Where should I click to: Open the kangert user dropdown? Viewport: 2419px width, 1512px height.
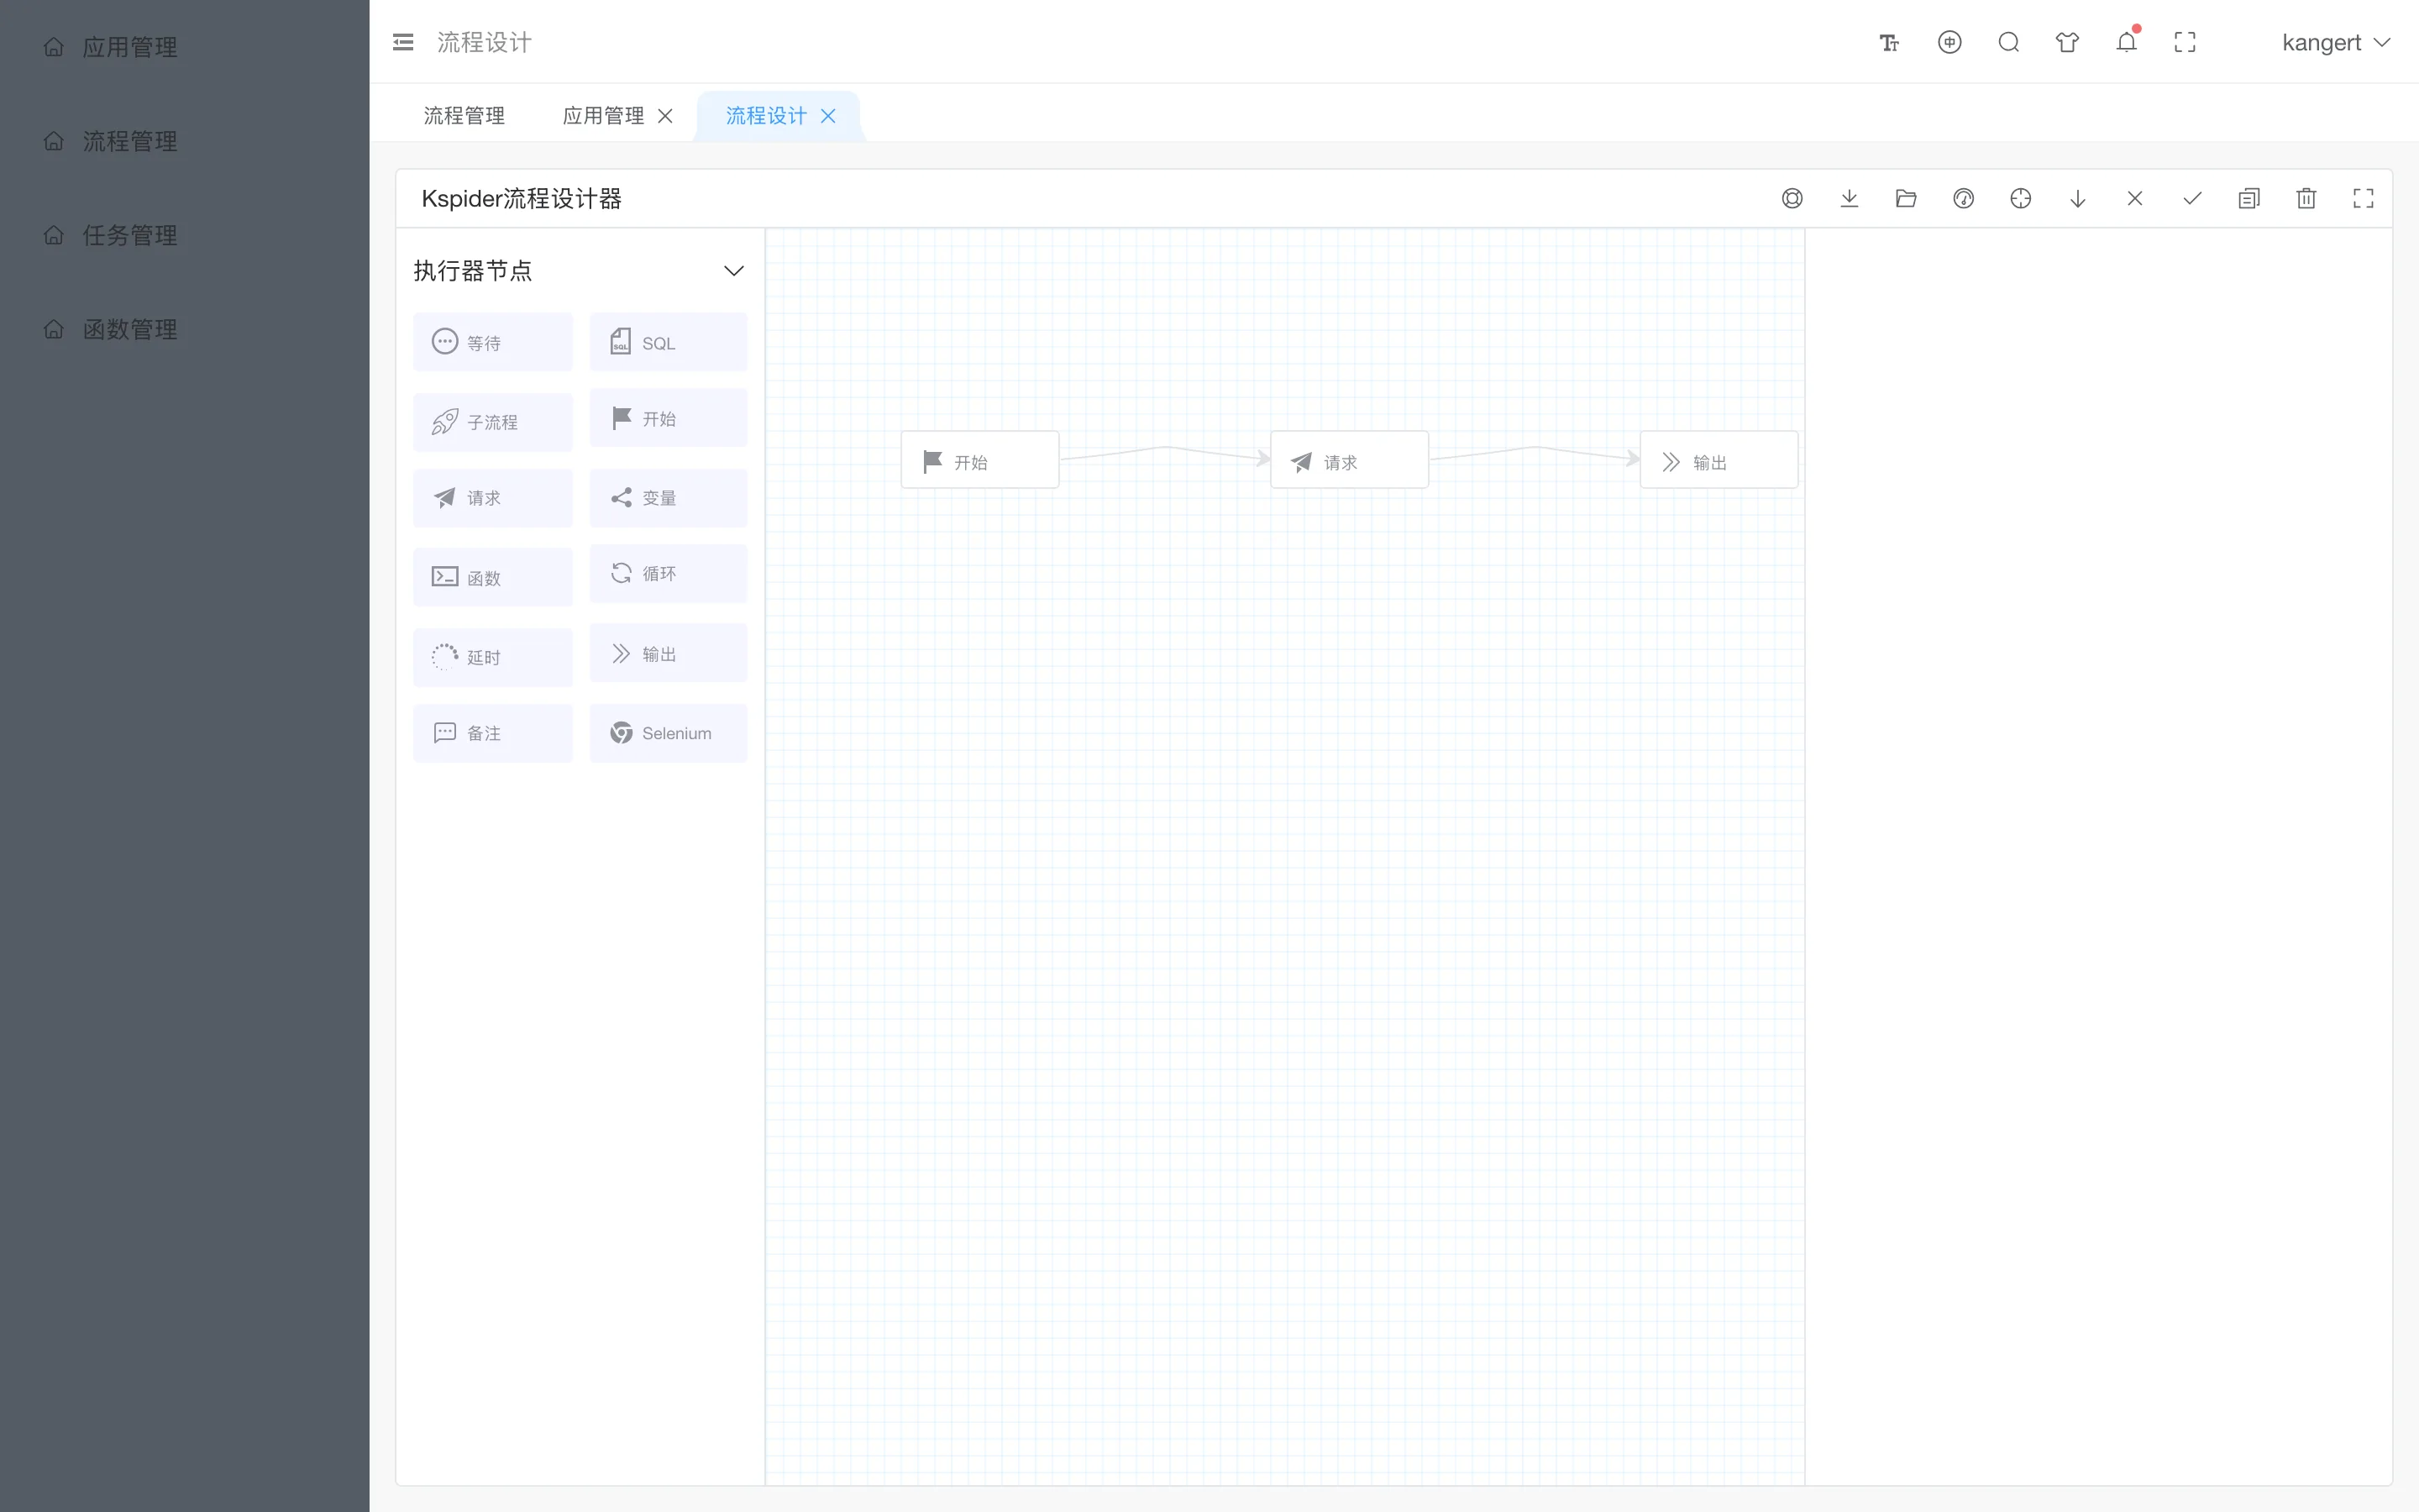click(x=2336, y=42)
